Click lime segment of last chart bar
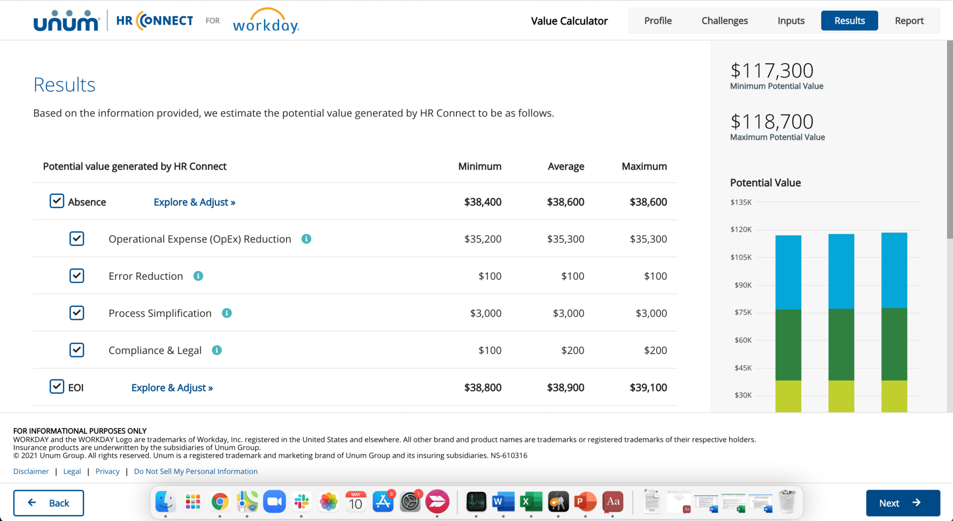The height and width of the screenshot is (521, 953). click(x=894, y=396)
